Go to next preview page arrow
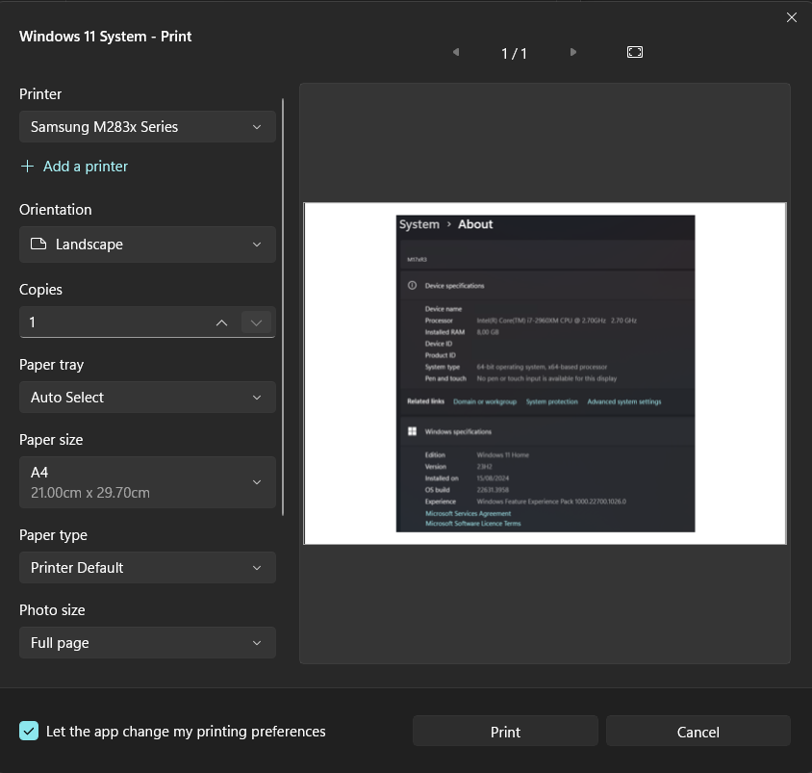This screenshot has width=812, height=773. (x=572, y=52)
